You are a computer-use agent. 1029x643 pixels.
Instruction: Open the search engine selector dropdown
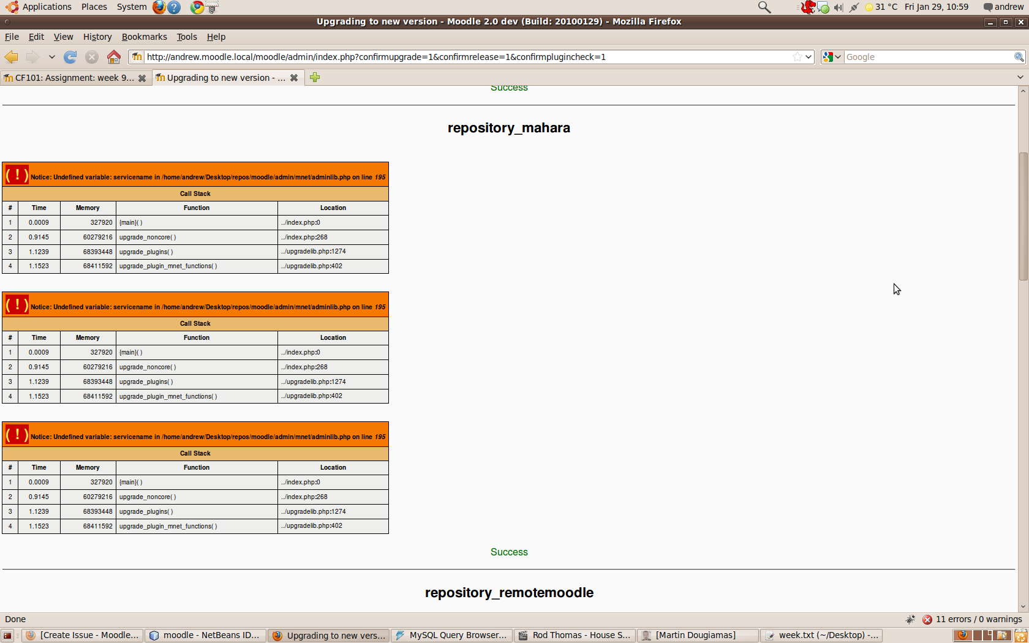[x=832, y=57]
